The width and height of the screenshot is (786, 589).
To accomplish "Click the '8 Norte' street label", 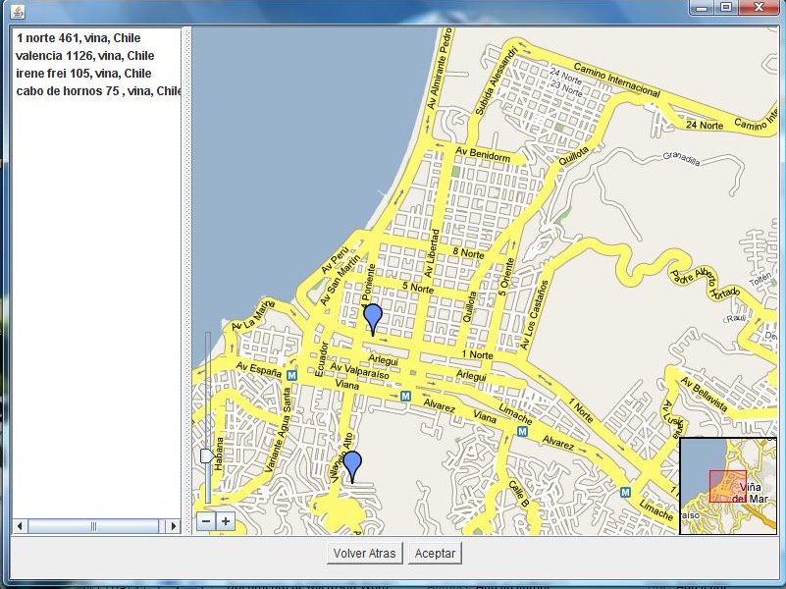I will coord(468,252).
